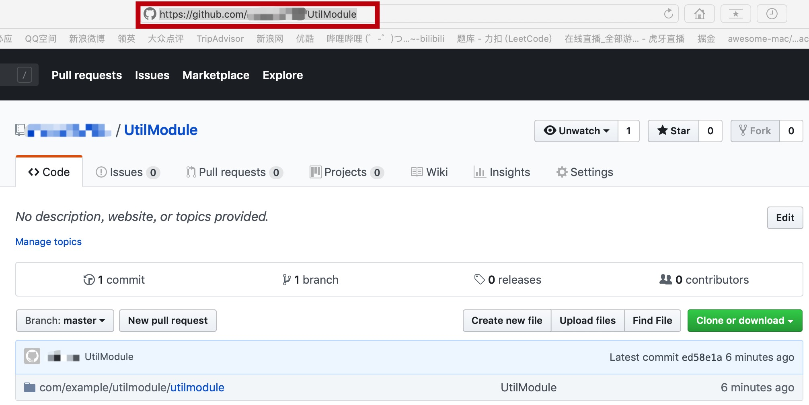Switch to the Projects tab
Screen dimensions: 809x405
tap(347, 172)
